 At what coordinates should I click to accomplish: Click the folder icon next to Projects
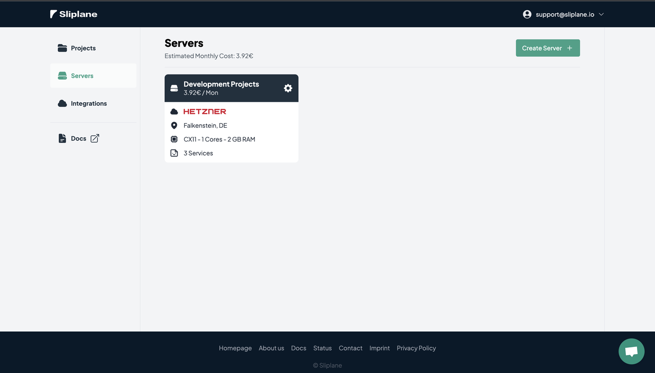tap(62, 48)
